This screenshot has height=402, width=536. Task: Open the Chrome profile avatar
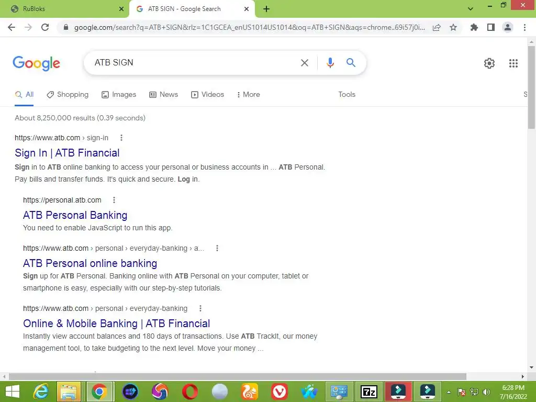click(x=508, y=27)
